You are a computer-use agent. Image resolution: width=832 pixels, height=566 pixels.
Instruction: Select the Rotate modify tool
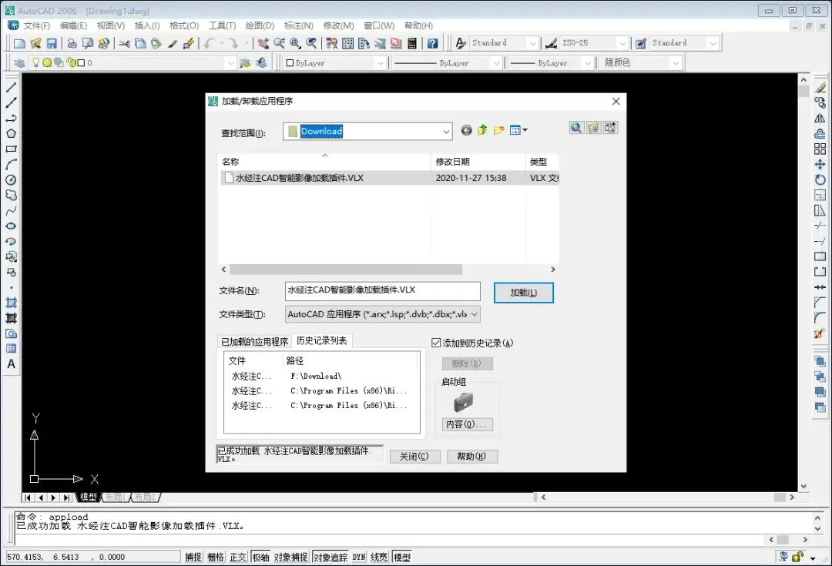click(x=820, y=180)
